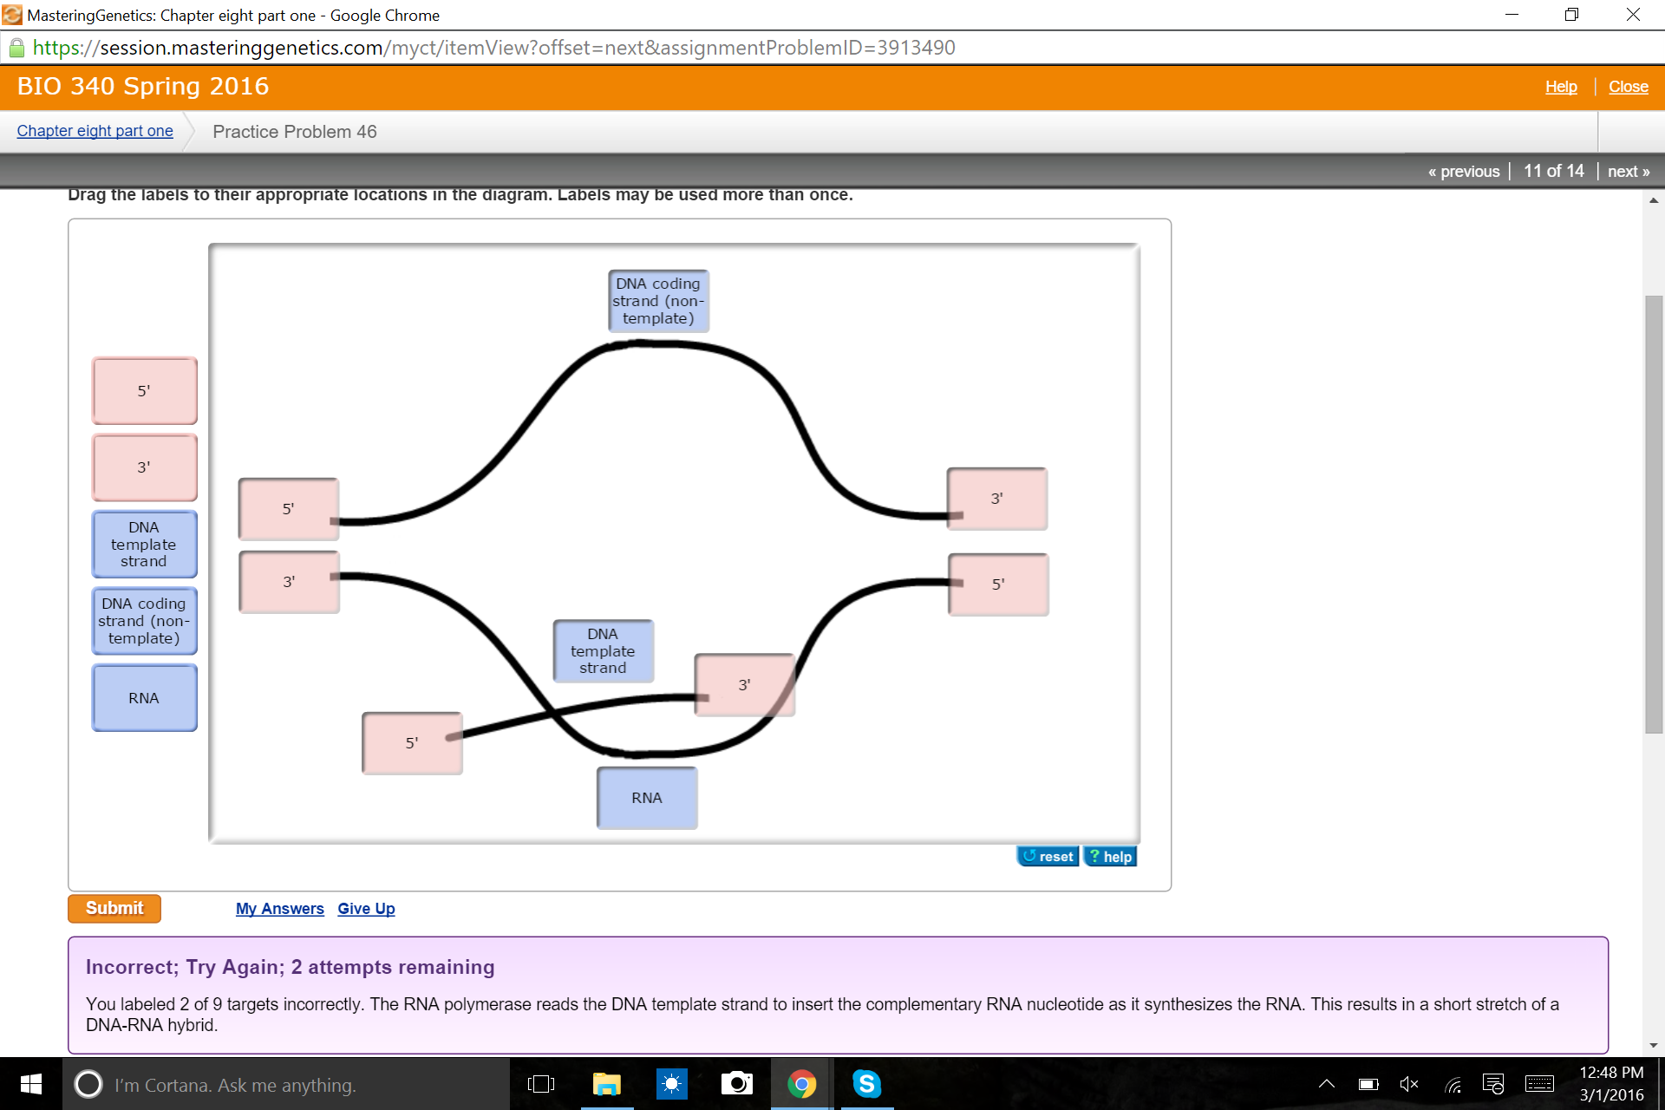1665x1110 pixels.
Task: Check the battery status icon
Action: tap(1368, 1084)
